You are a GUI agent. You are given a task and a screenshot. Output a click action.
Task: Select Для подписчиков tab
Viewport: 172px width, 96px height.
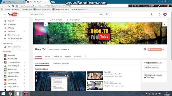click(42, 63)
